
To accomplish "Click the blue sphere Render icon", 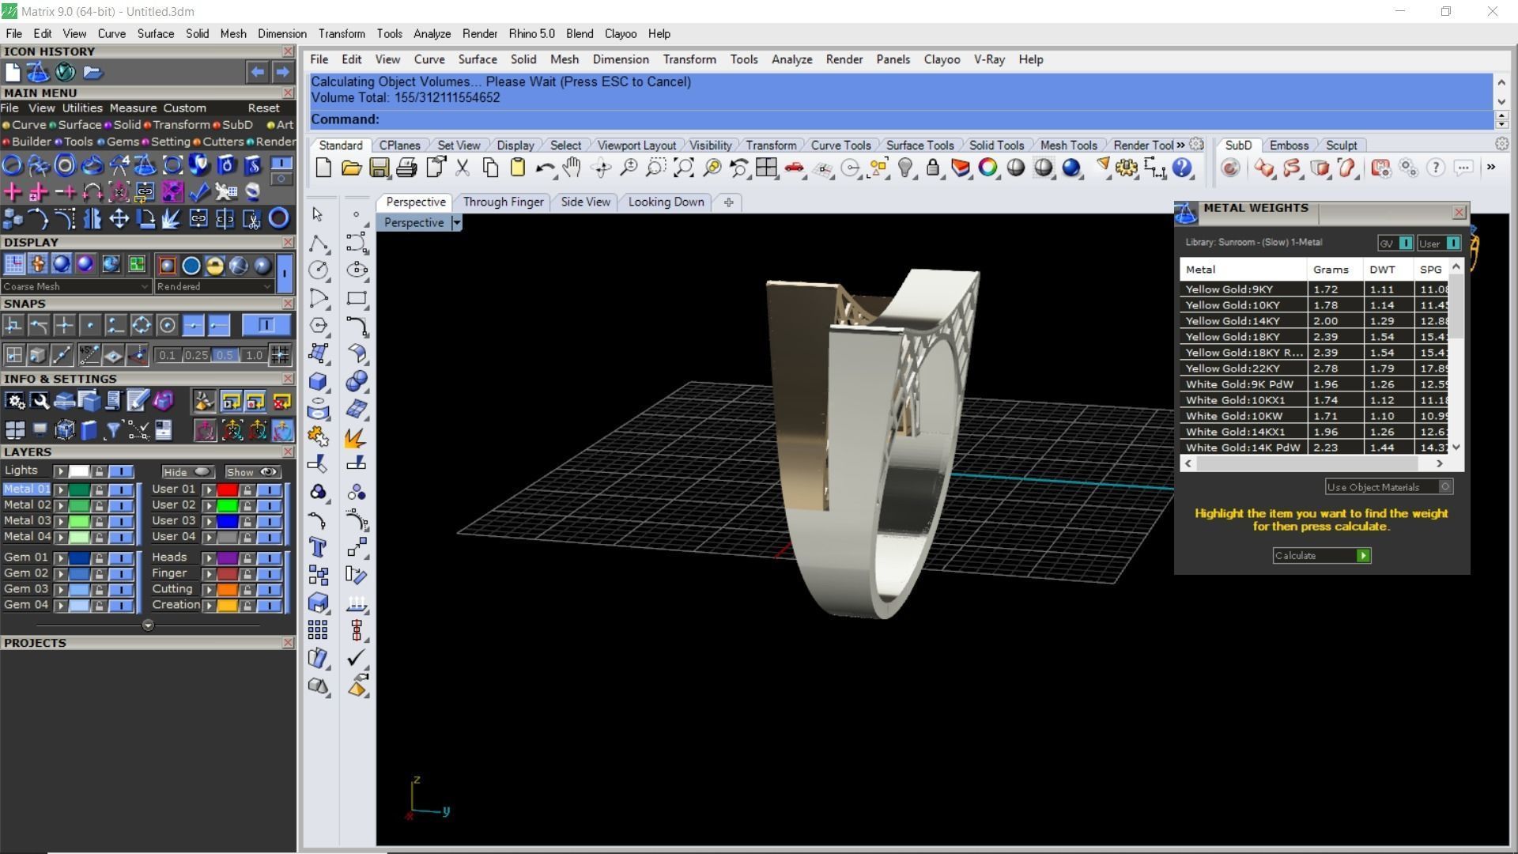I will (1071, 168).
